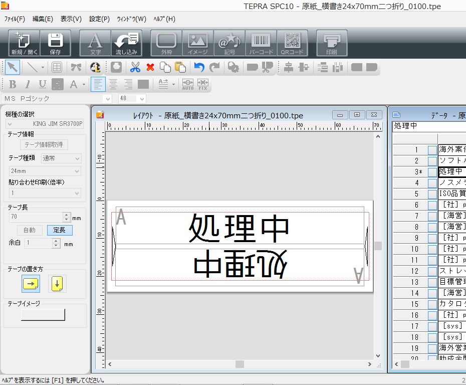Image resolution: width=466 pixels, height=385 pixels.
Task: Click the red delete X icon
Action: pyautogui.click(x=150, y=68)
